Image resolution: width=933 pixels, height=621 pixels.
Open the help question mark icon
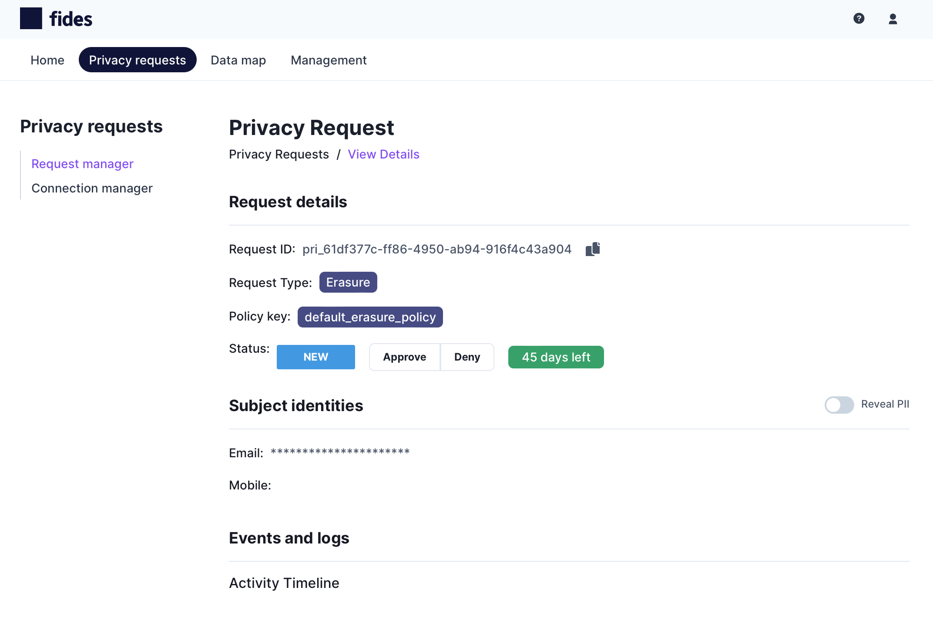[x=859, y=18]
